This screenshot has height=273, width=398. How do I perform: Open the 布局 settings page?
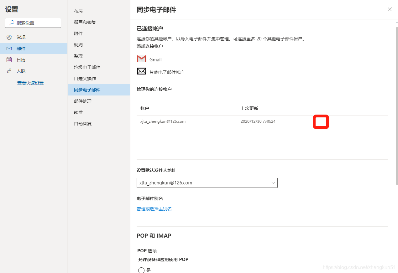click(99, 11)
